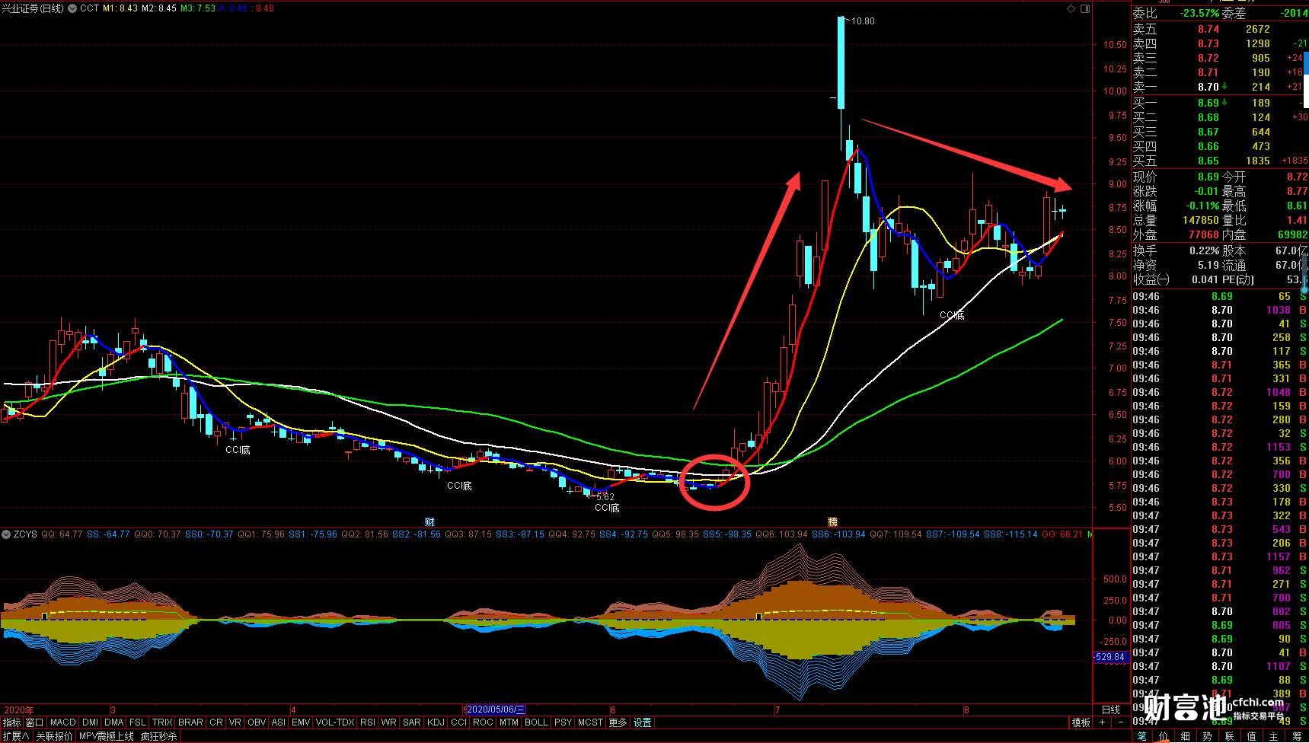Select the CR indicator tab
Viewport: 1309px width, 743px height.
pyautogui.click(x=216, y=722)
